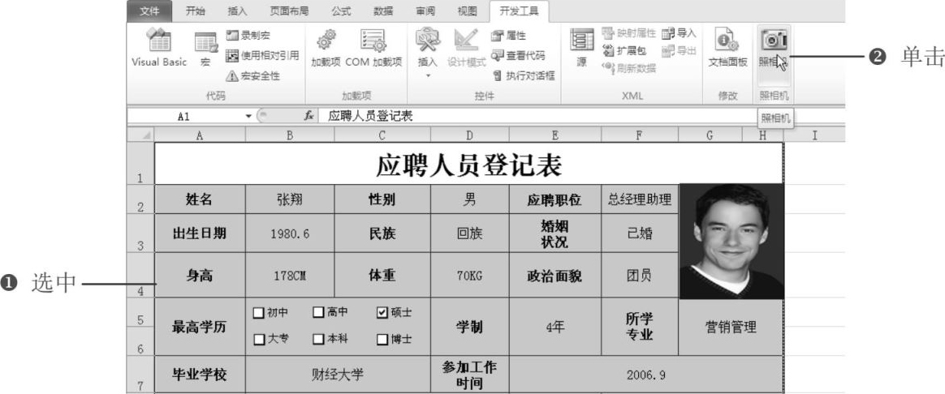The width and height of the screenshot is (945, 394).
Task: Click the cell containing 回族
Action: tap(470, 233)
